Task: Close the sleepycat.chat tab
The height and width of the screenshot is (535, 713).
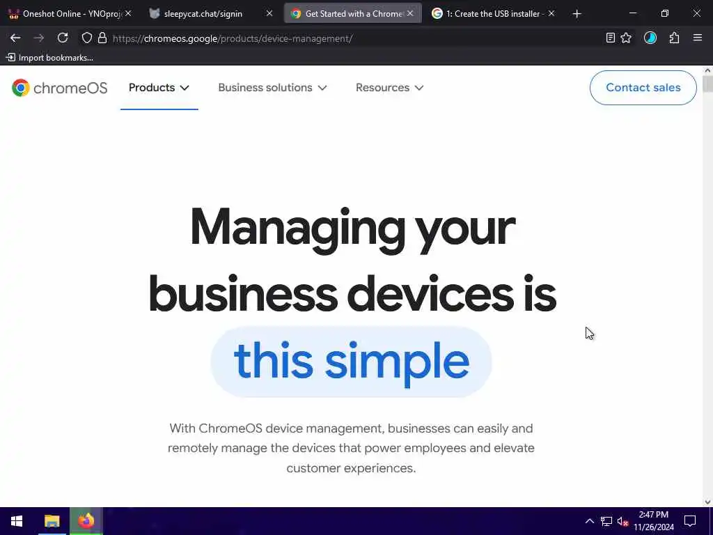Action: point(269,14)
